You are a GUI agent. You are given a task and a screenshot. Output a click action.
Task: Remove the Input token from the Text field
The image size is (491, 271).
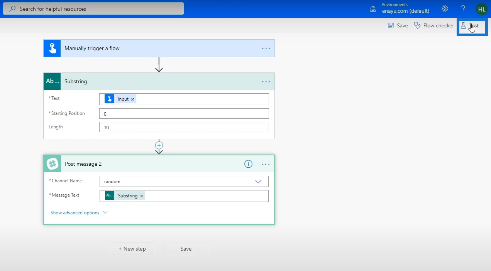tap(133, 99)
